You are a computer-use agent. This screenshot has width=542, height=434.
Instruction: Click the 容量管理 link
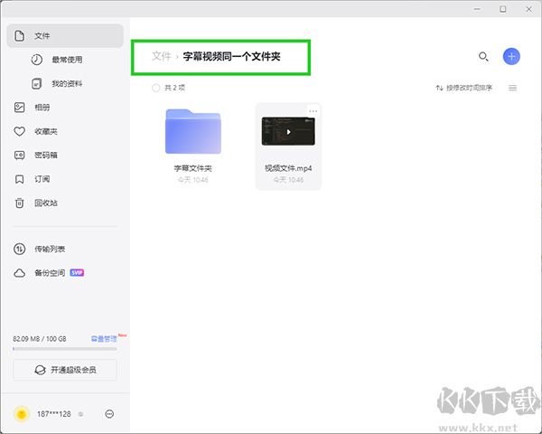tap(104, 339)
